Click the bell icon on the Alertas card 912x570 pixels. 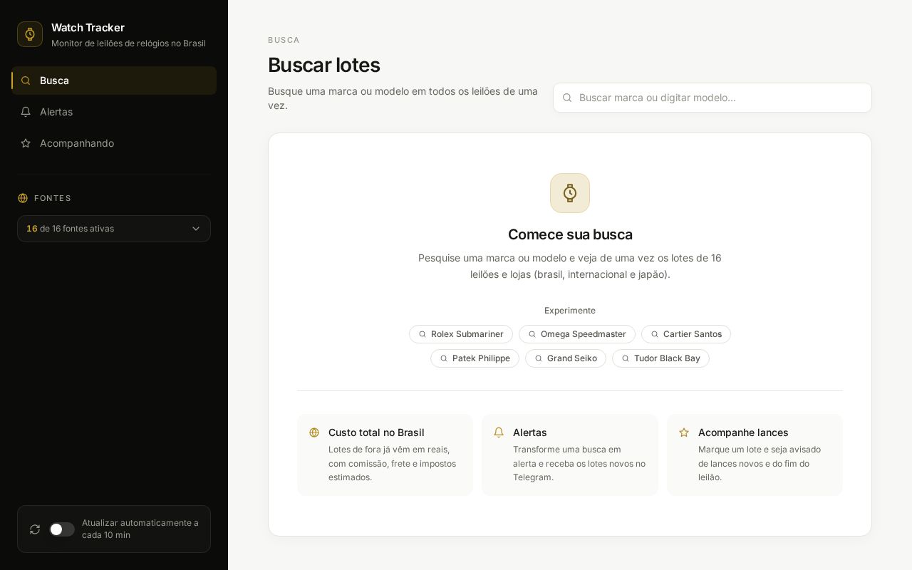tap(499, 432)
